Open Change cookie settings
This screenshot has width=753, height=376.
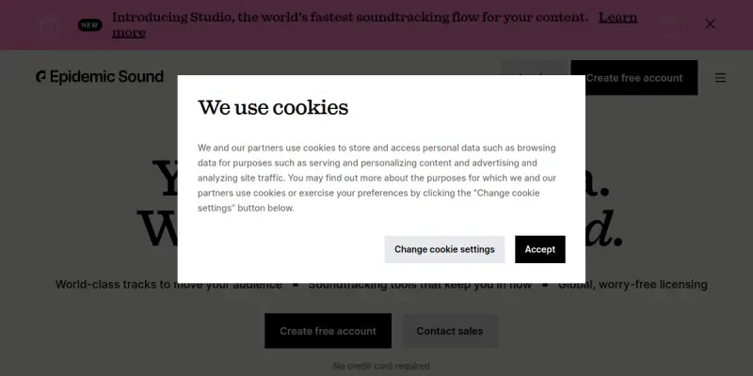click(x=444, y=249)
